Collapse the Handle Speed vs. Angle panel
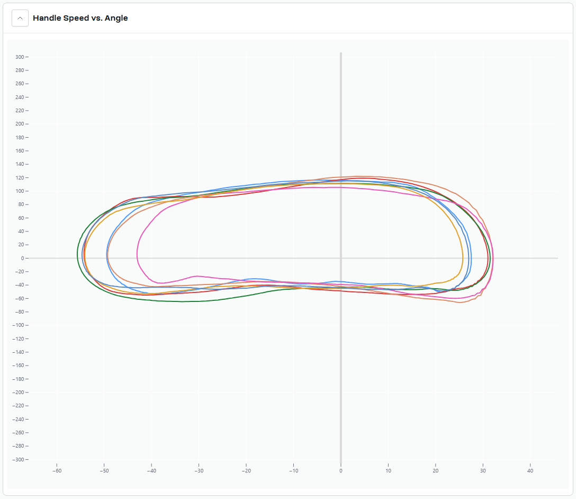576x499 pixels. (20, 18)
